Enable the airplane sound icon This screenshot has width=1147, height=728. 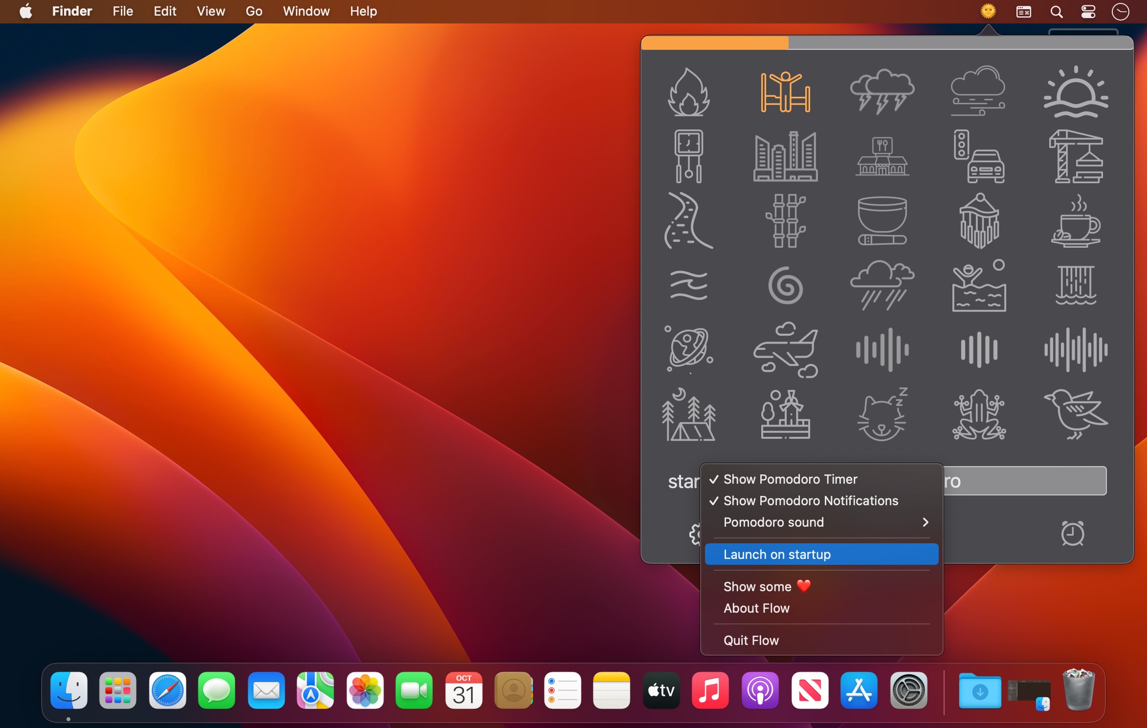(x=785, y=350)
